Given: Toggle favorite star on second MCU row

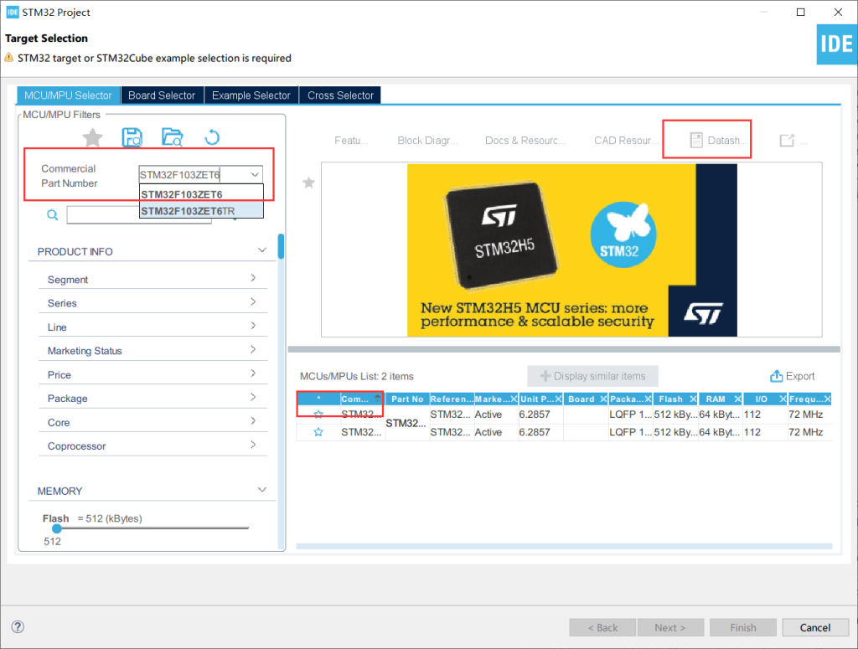Looking at the screenshot, I should coord(318,432).
